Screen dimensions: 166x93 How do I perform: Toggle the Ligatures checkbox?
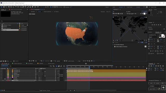click(x=149, y=53)
